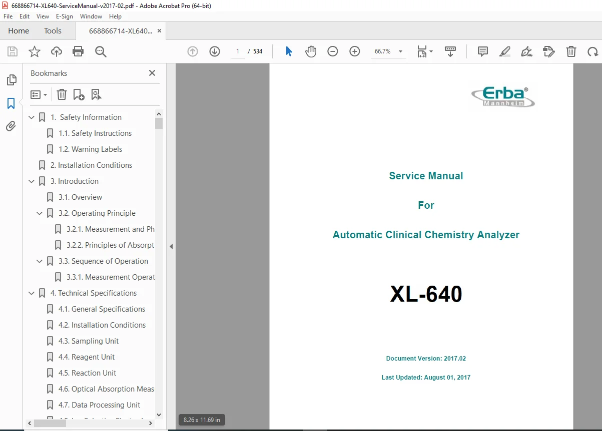Collapse the 1. Safety Information bookmark
The width and height of the screenshot is (602, 431).
tap(32, 117)
